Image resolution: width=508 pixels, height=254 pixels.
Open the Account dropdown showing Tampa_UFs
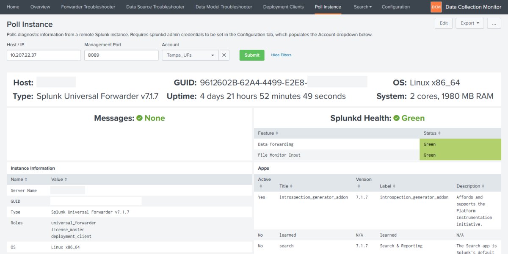point(190,55)
